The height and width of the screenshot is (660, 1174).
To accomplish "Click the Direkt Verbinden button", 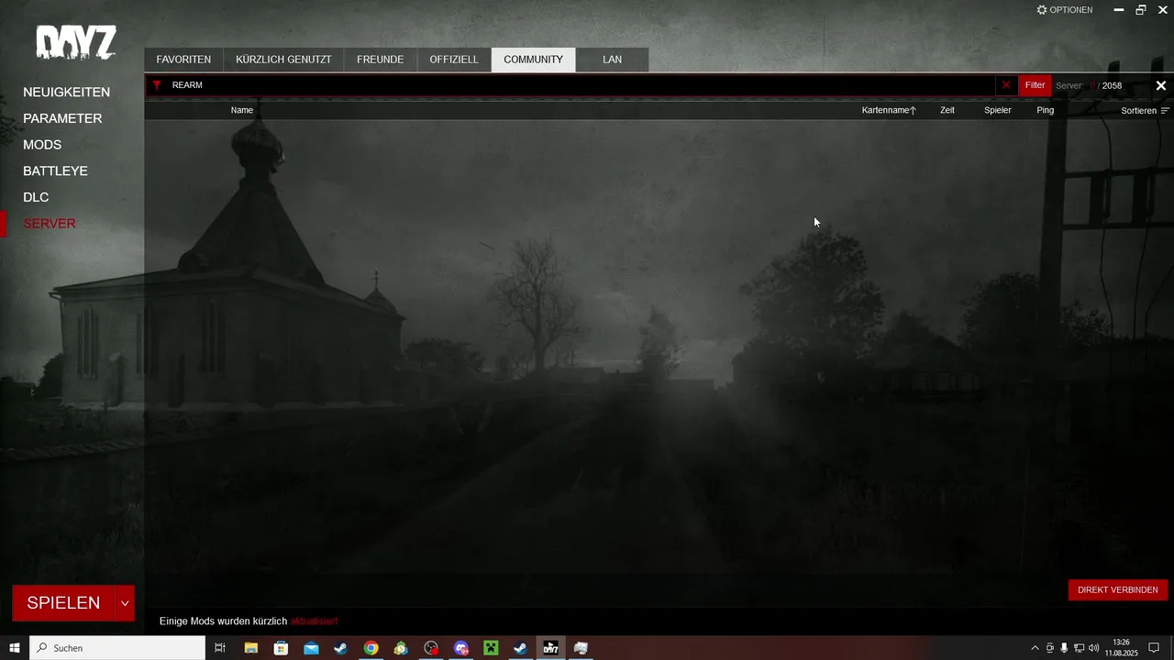I will (x=1117, y=589).
